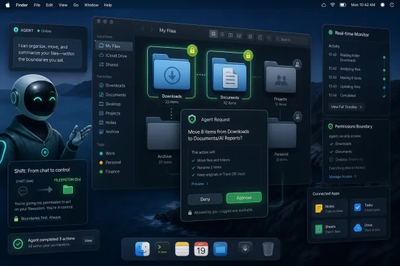Open the Documents folder in the file grid

(x=229, y=75)
